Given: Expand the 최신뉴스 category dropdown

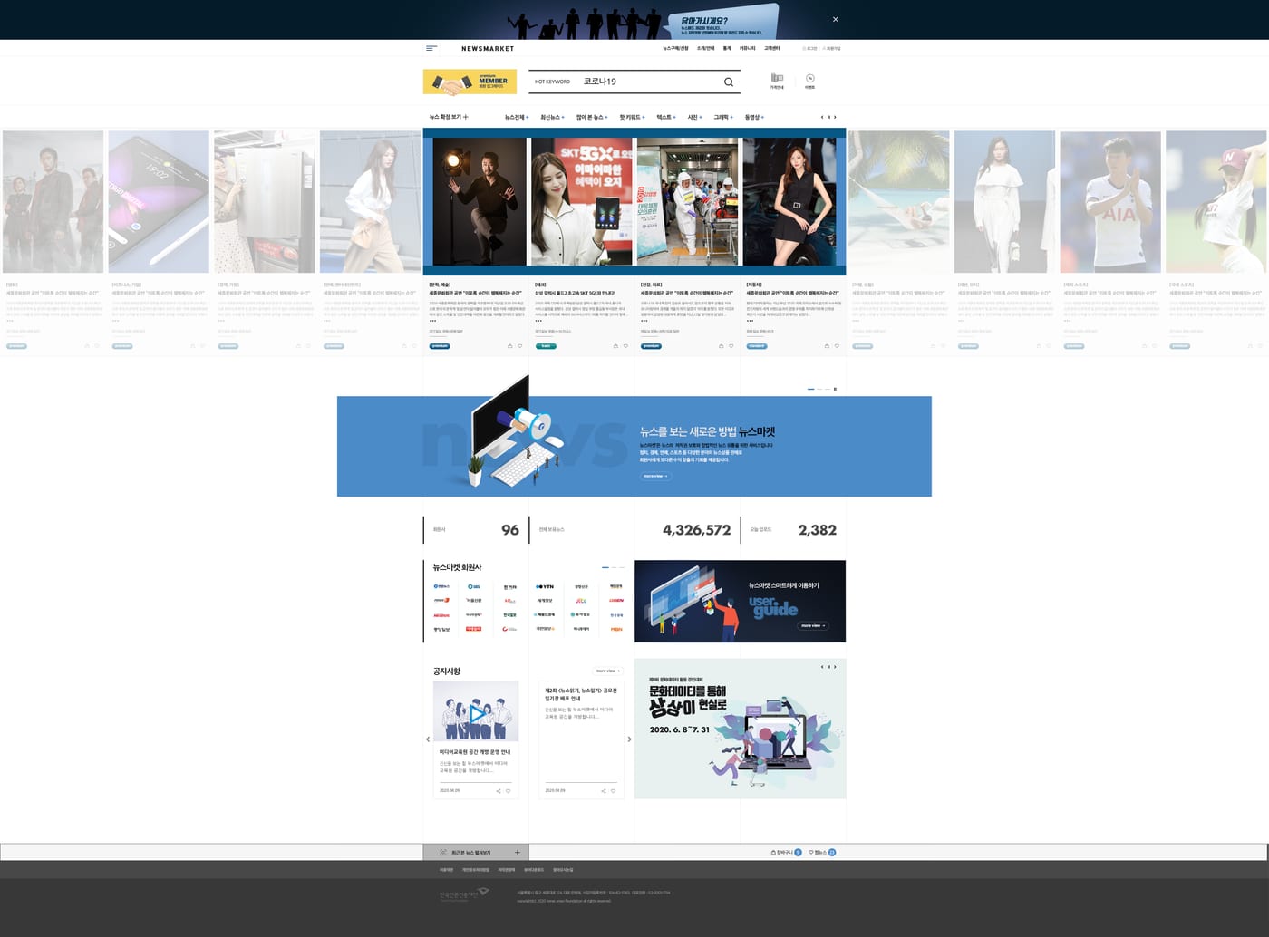Looking at the screenshot, I should (x=552, y=117).
